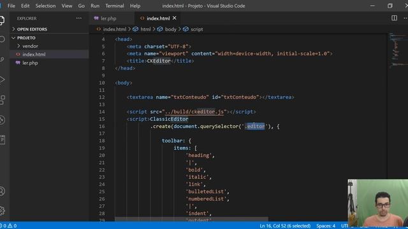
Task: Open the Manage gear icon
Action: pos(2,211)
